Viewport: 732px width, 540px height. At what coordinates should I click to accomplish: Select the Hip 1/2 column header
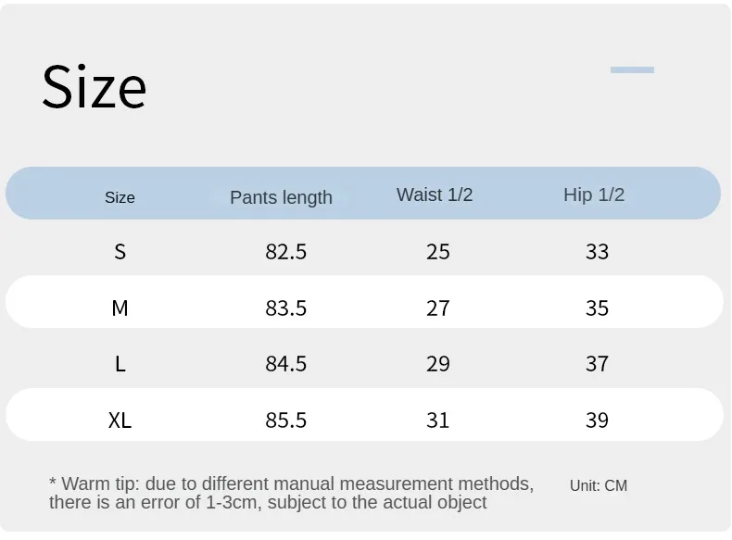(594, 195)
